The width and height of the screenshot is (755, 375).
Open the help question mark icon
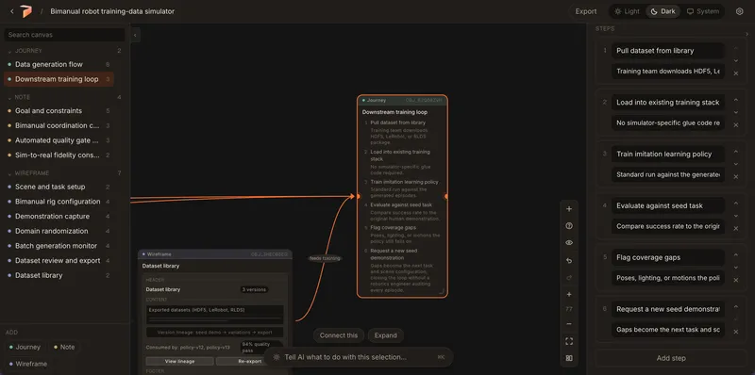click(x=569, y=226)
